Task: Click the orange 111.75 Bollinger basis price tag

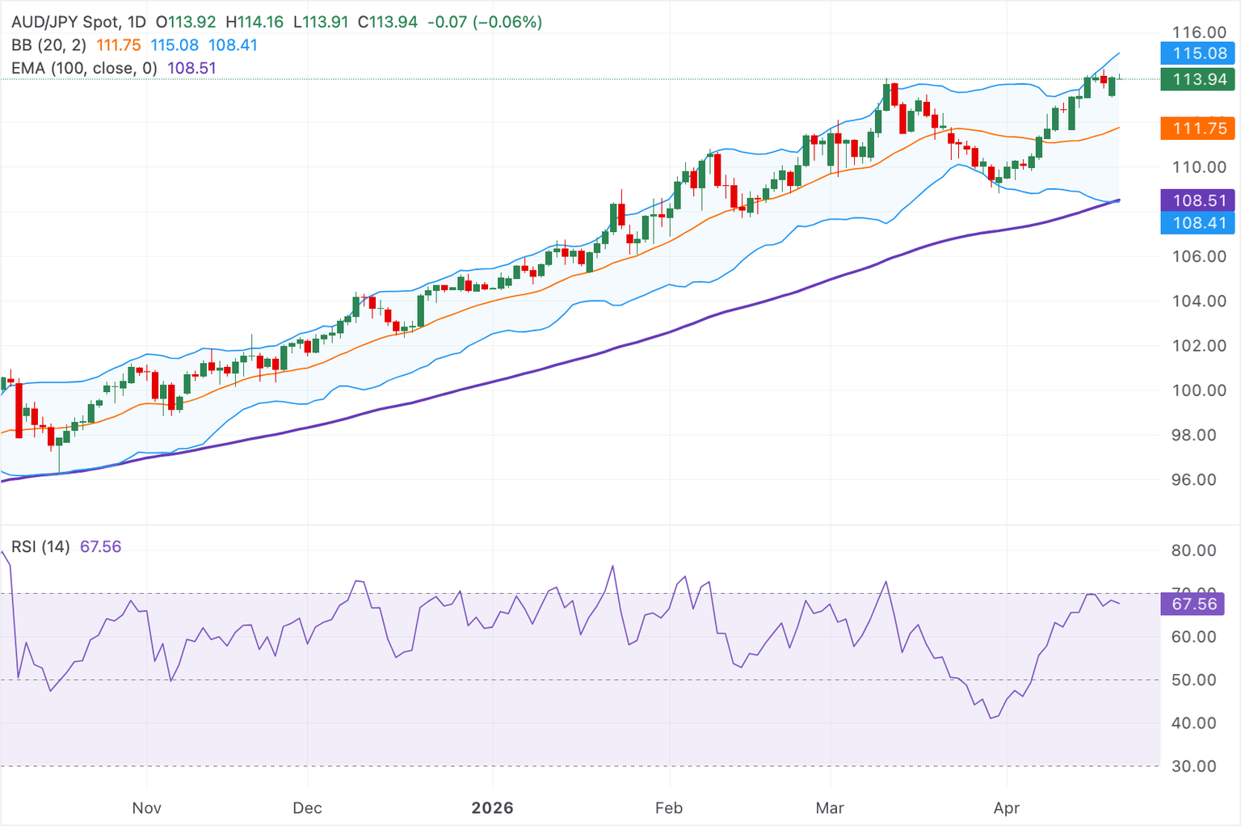Action: click(1197, 129)
